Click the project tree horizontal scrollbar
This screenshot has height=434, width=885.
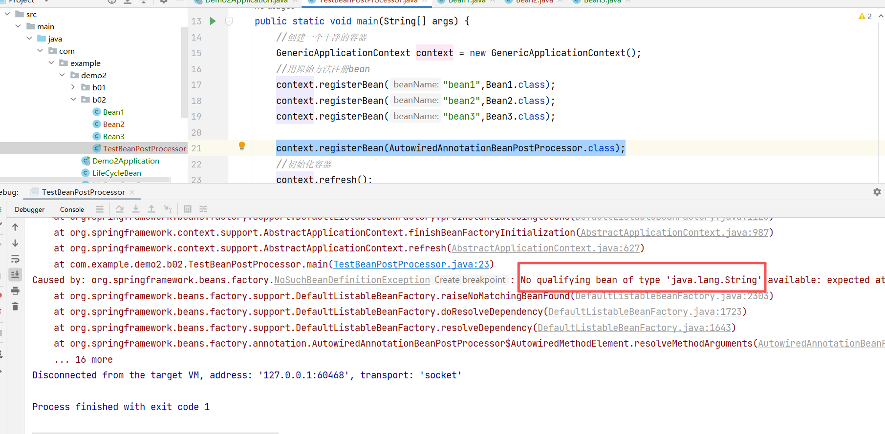(86, 180)
